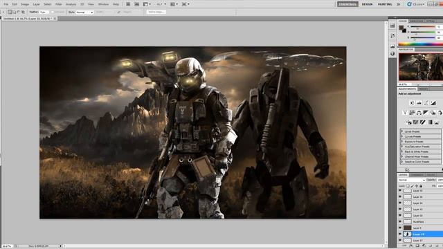Click the Launch Bridge icon
The width and height of the screenshot is (443, 249).
point(128,4)
